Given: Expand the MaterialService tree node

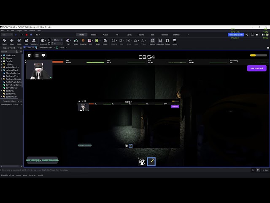Looking at the screenshot, I should pyautogui.click(x=2, y=67).
